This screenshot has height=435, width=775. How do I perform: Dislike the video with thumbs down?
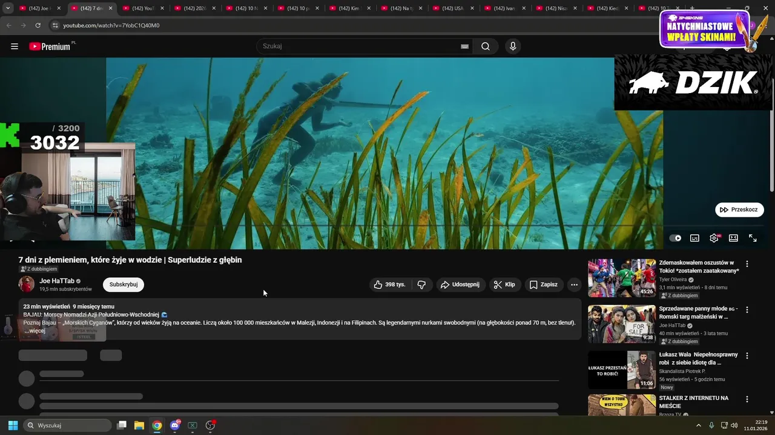(x=422, y=285)
